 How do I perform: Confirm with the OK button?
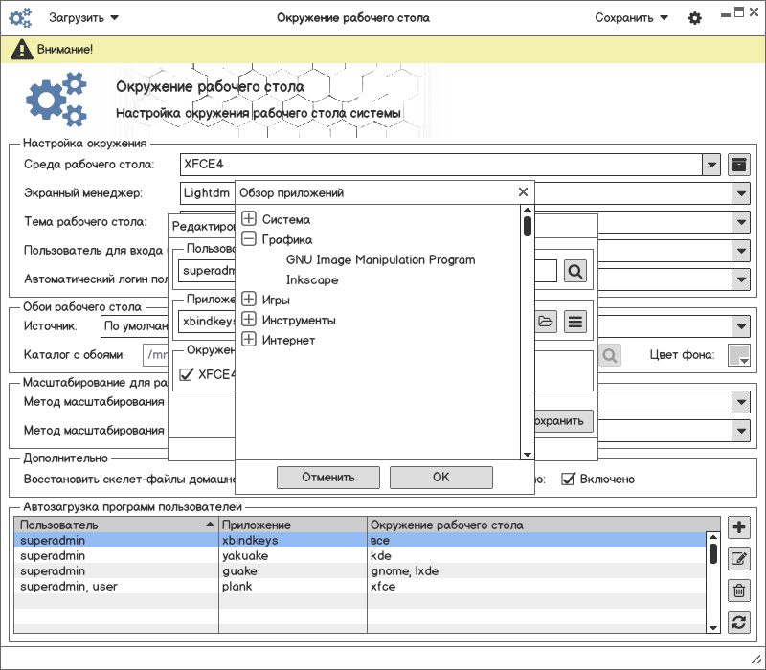coord(440,477)
